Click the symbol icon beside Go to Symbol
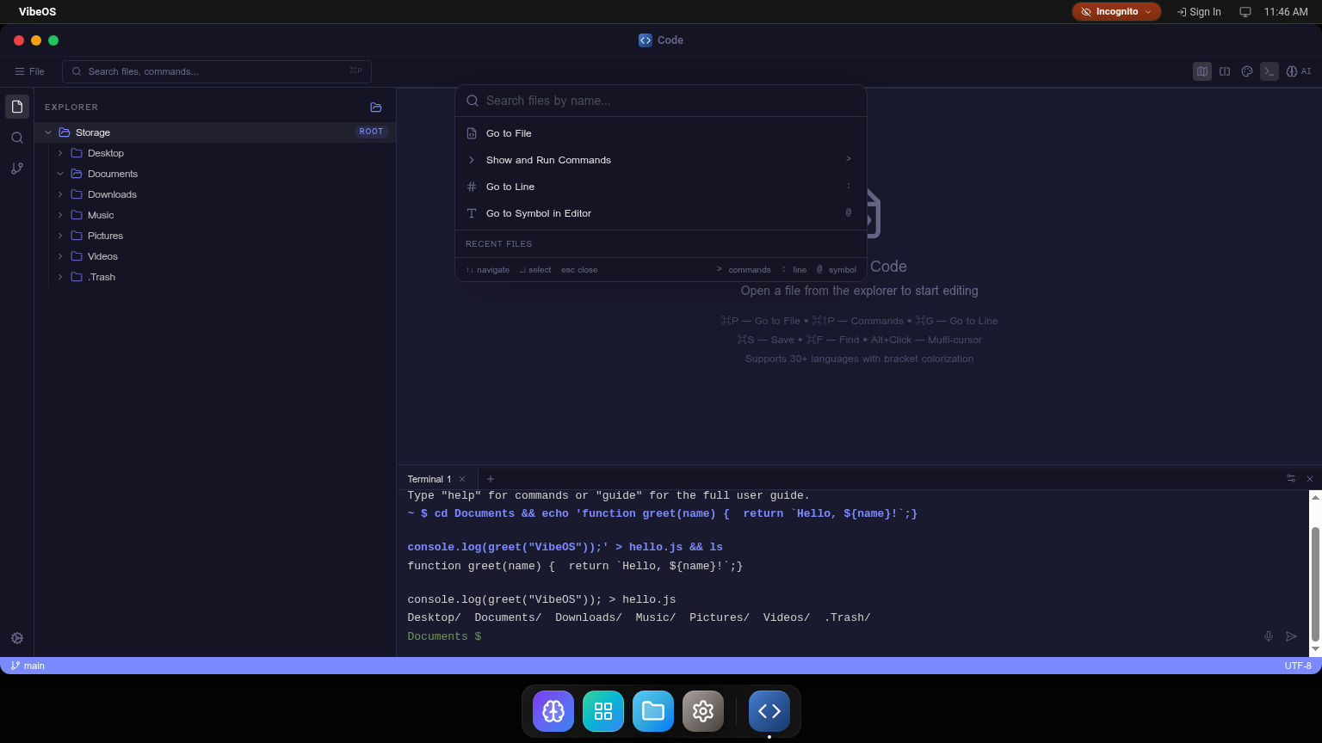1322x743 pixels. (x=472, y=213)
